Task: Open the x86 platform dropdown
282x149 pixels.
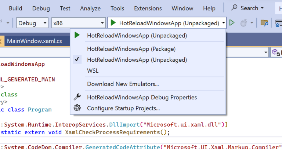Action: pyautogui.click(x=77, y=23)
